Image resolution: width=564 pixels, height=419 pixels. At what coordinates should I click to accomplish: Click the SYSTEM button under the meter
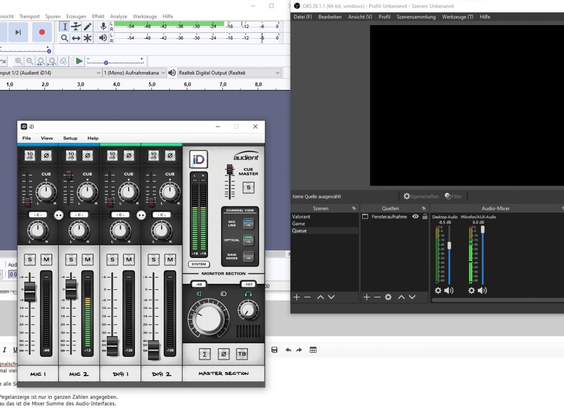click(x=199, y=264)
